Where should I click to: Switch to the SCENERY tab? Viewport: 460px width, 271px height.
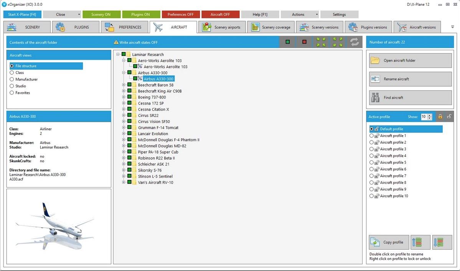tap(27, 27)
